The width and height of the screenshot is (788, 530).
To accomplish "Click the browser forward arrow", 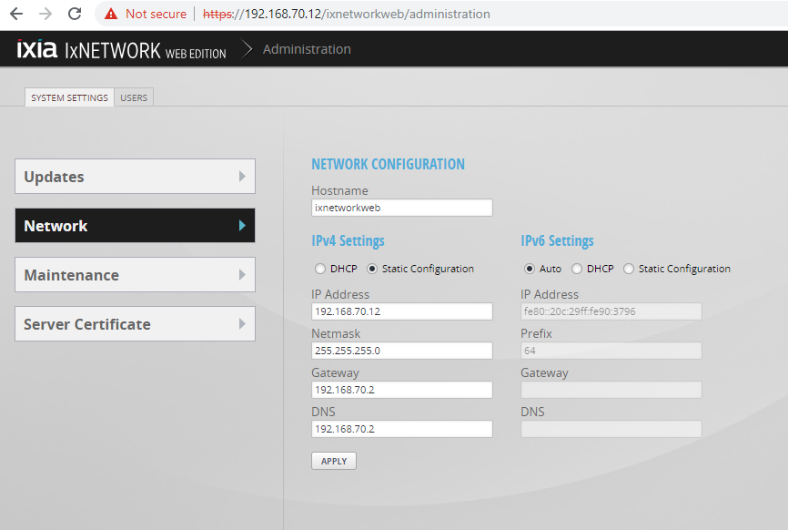I will click(45, 14).
